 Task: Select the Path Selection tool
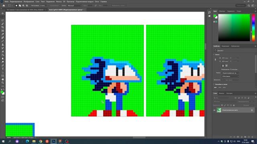(3, 72)
